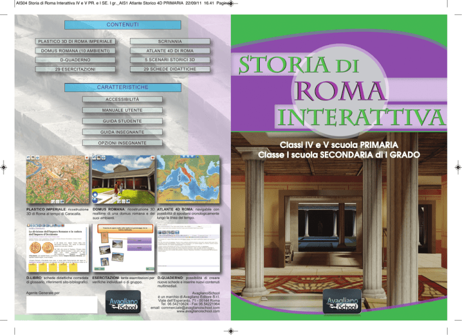Click the AIS04 file header text at top
462x335 pixels.
pos(122,3)
